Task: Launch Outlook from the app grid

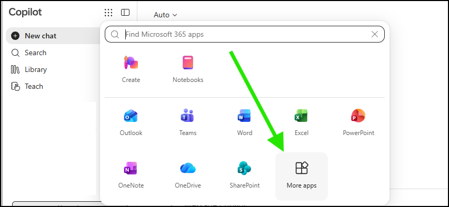Action: (131, 122)
